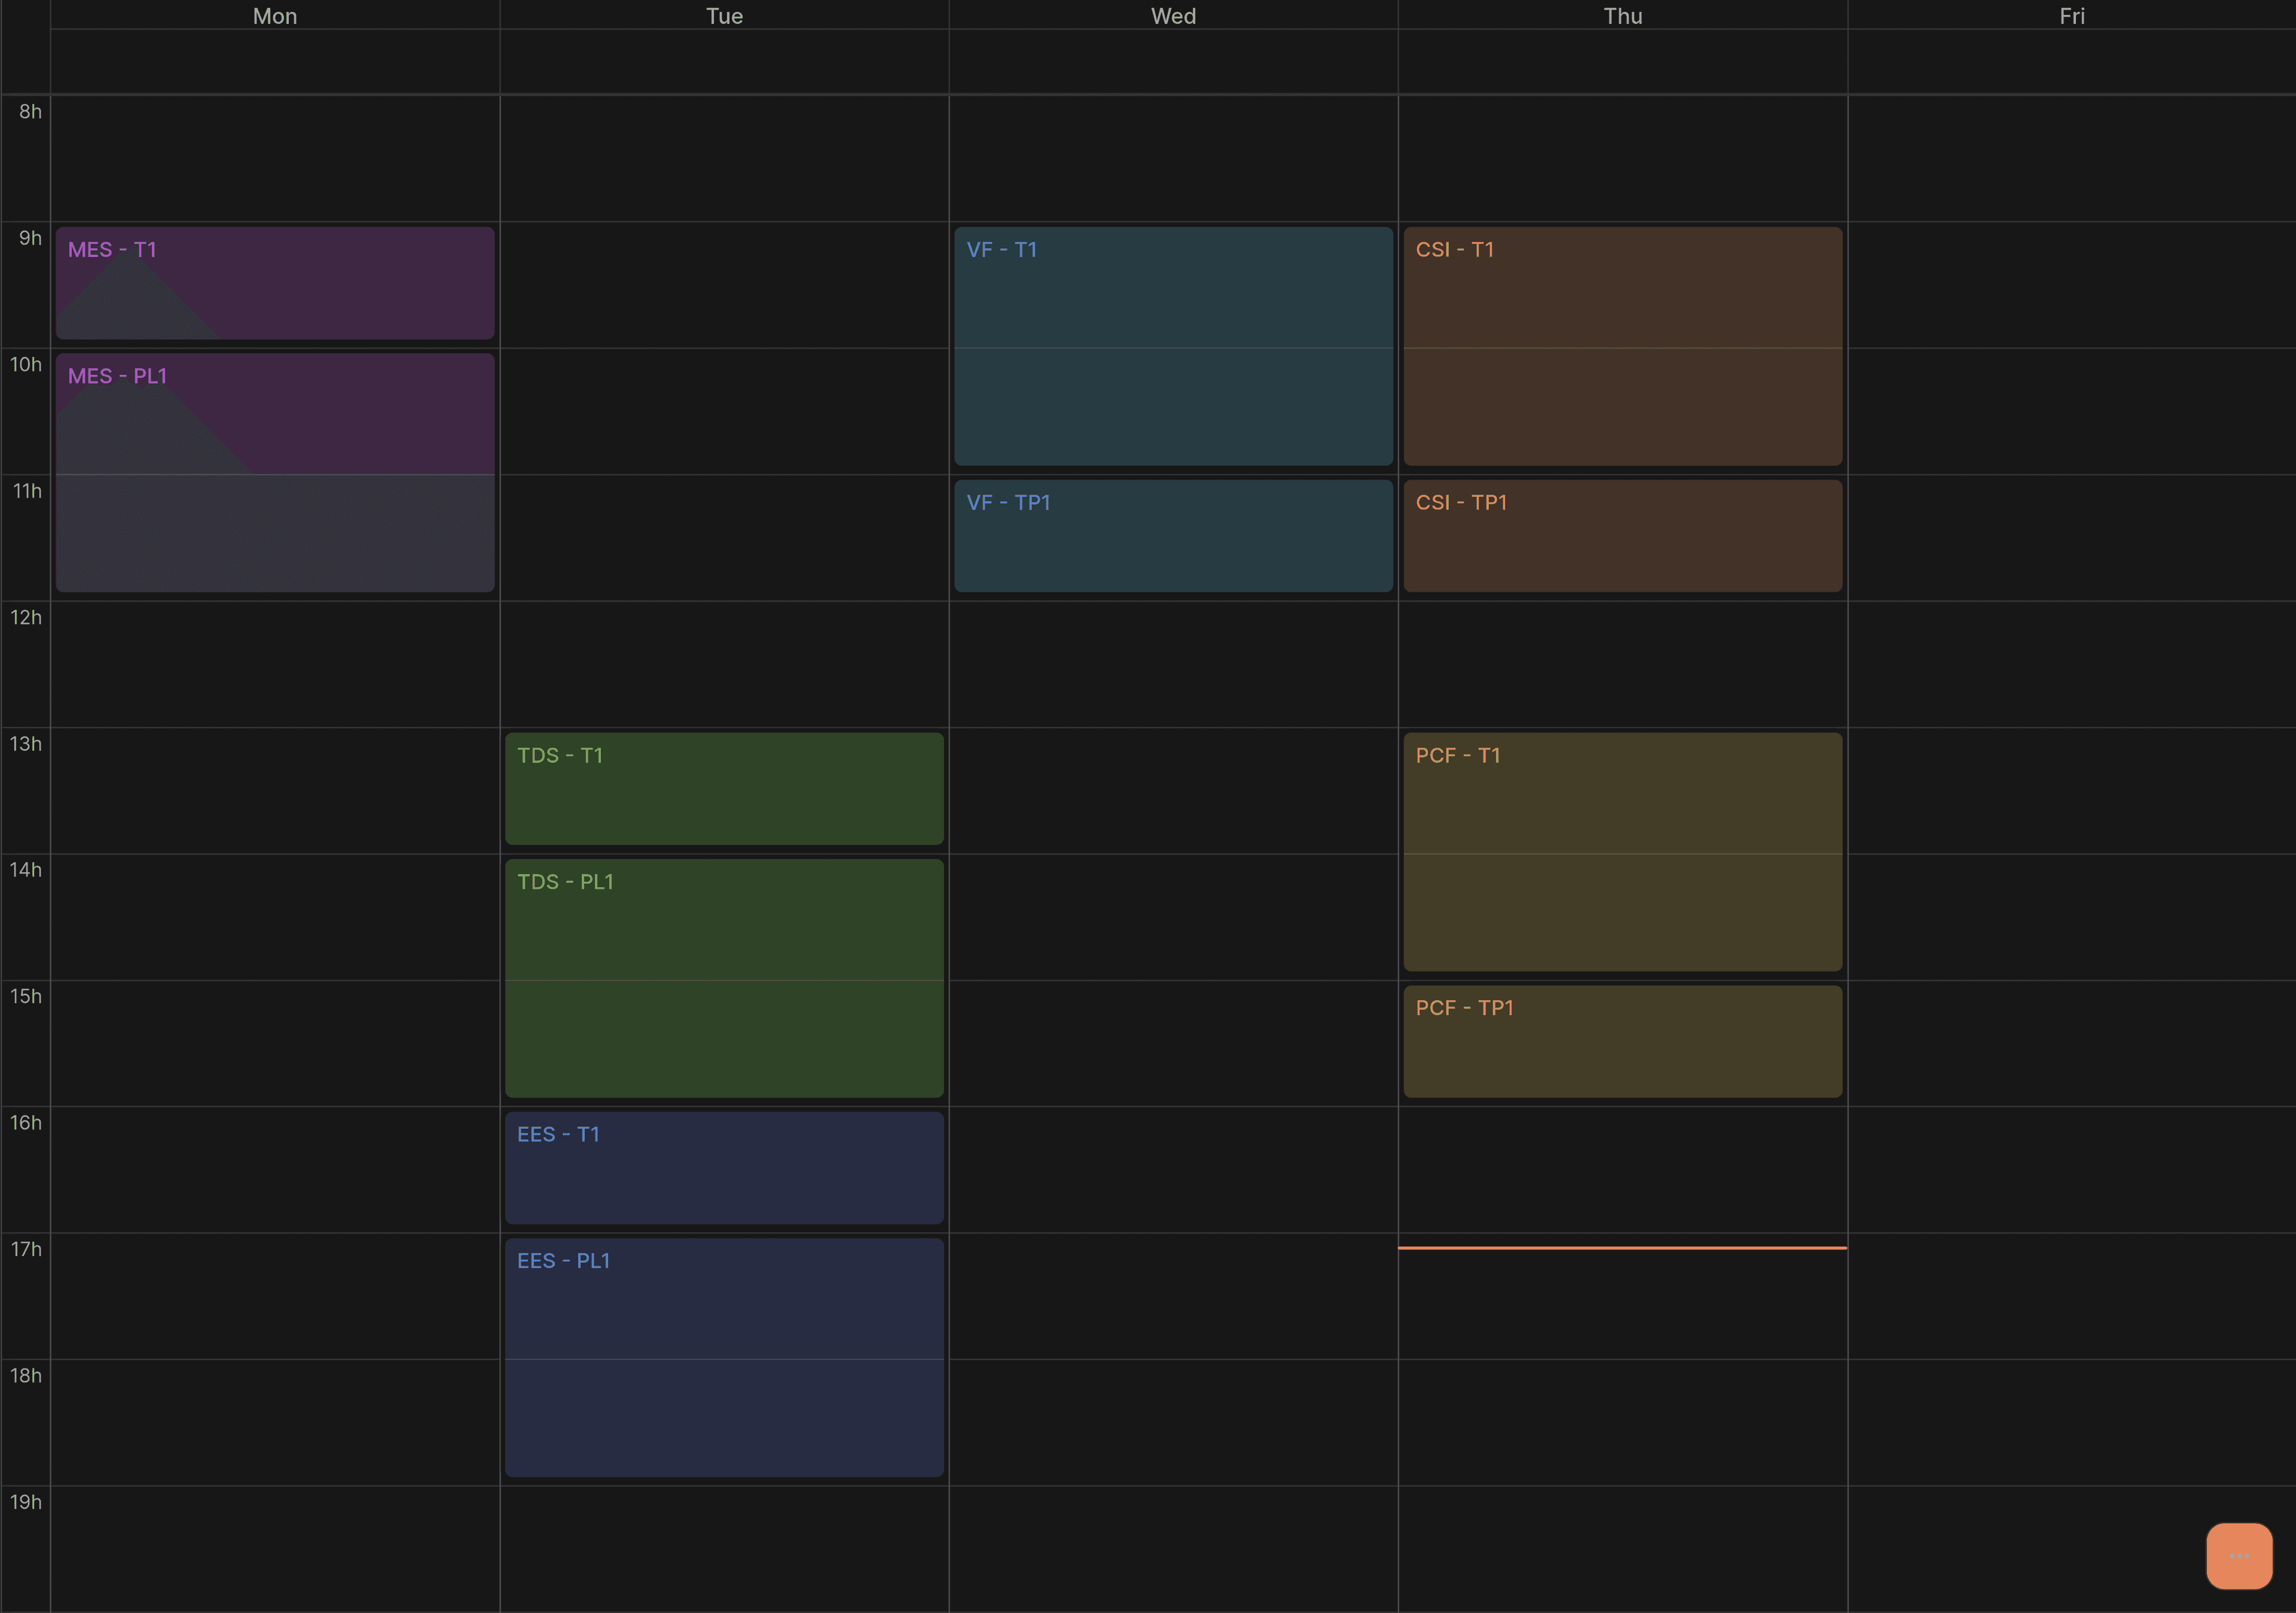The height and width of the screenshot is (1613, 2296).
Task: Click the Fri column header
Action: click(2071, 16)
